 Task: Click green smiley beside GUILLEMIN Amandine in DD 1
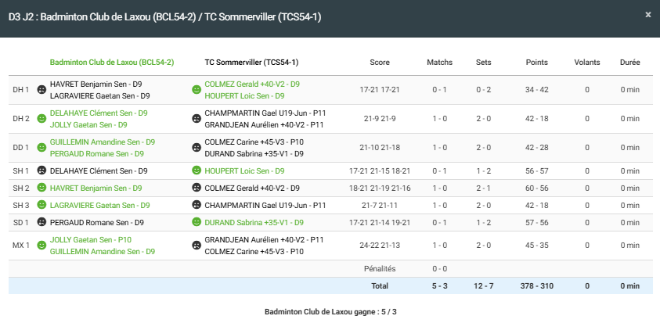tap(41, 148)
